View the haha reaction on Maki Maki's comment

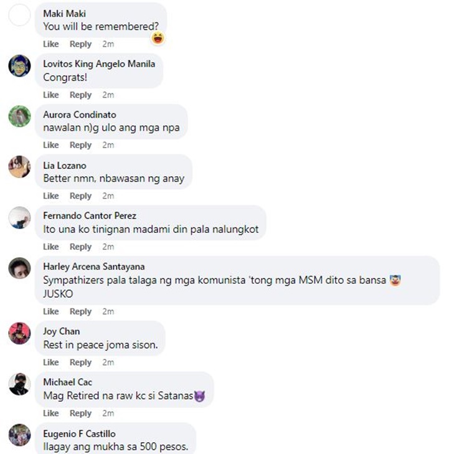pyautogui.click(x=158, y=38)
